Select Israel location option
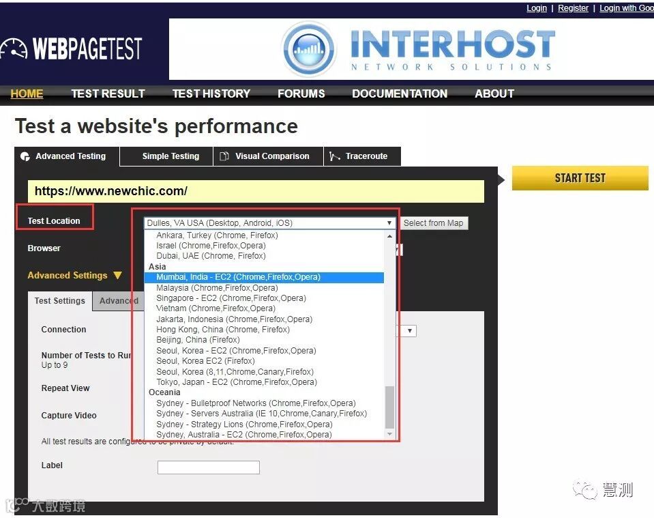Image resolution: width=654 pixels, height=518 pixels. coord(264,246)
